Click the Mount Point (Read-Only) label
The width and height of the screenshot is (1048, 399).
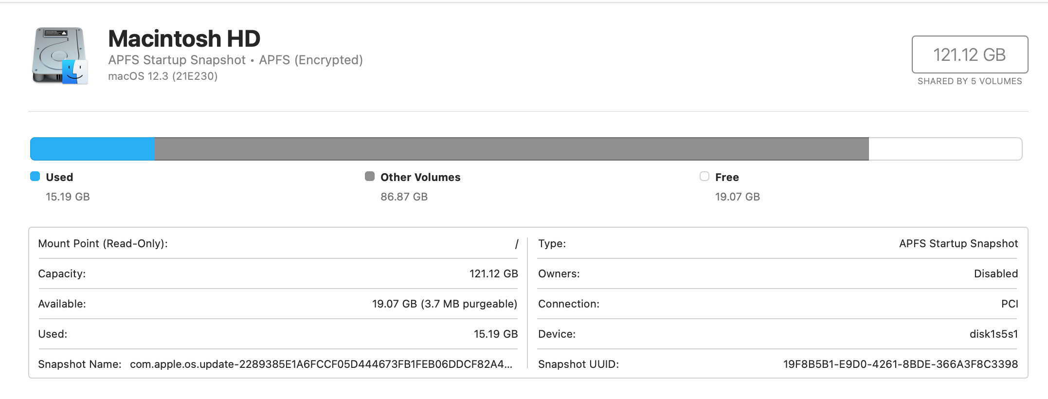[x=103, y=243]
